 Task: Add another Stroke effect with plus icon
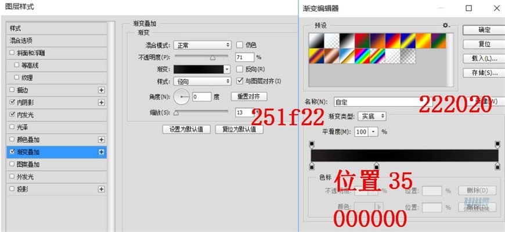point(102,90)
